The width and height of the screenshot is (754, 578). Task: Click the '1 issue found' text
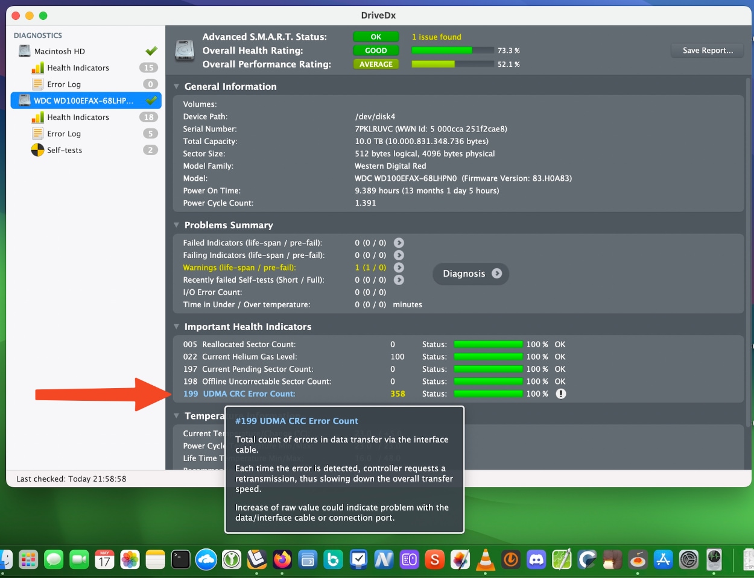point(437,37)
